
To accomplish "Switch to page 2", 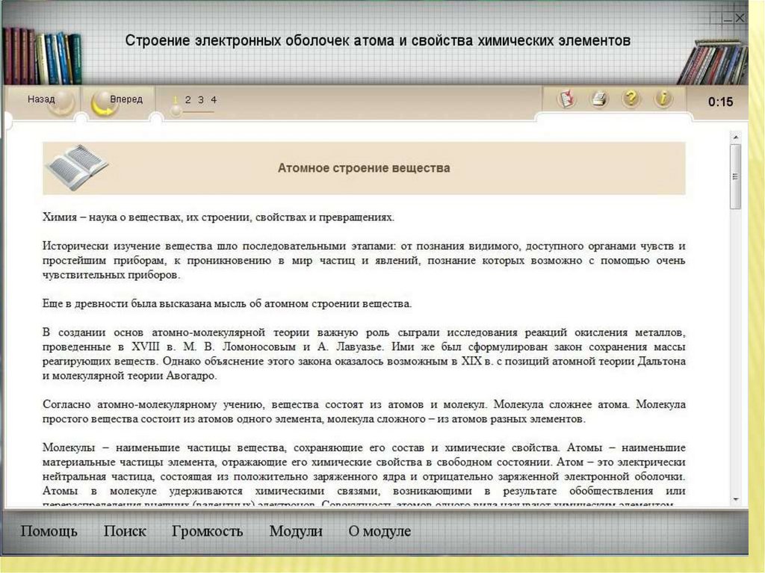I will [188, 100].
